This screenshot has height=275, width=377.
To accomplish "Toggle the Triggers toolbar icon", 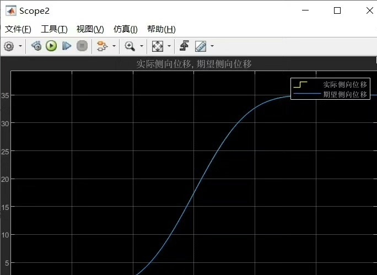I will click(x=185, y=45).
